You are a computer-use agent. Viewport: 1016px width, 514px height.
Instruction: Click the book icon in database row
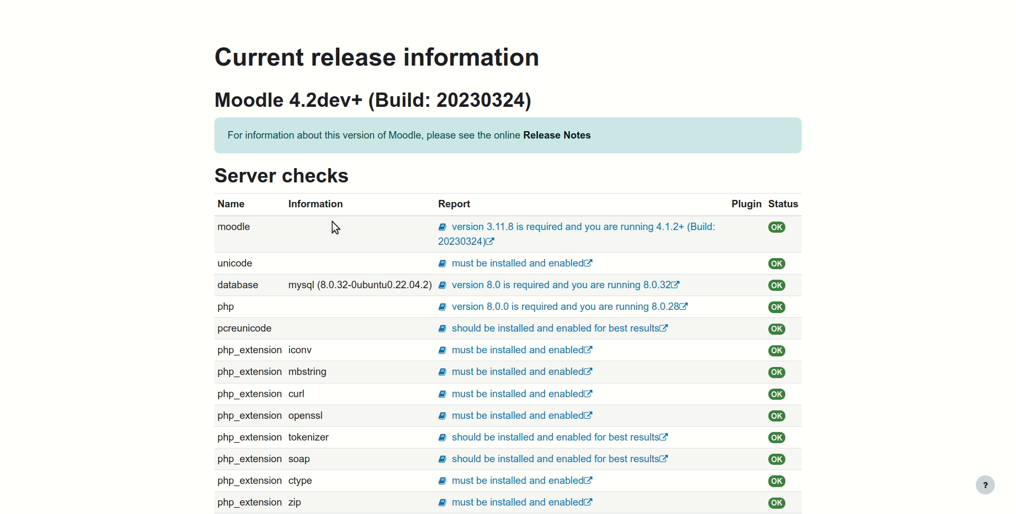[442, 286]
